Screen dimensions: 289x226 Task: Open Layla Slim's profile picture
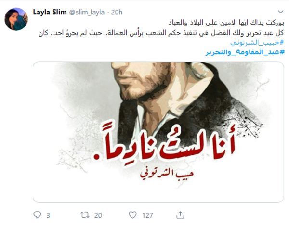16,19
